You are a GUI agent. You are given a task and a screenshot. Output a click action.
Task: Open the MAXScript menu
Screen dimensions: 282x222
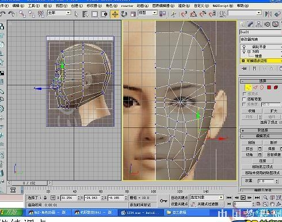point(223,6)
